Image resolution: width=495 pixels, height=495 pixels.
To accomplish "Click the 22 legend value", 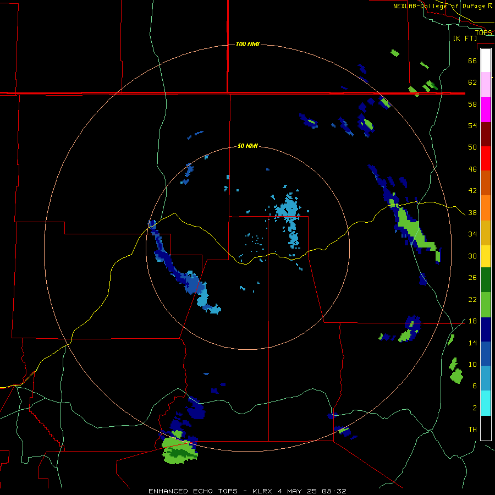I will (x=472, y=299).
